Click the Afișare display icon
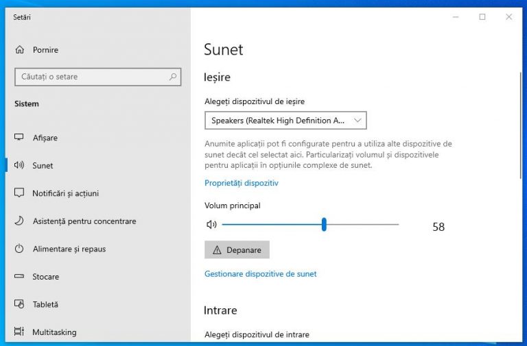Screen dimensions: 527x346 19,138
